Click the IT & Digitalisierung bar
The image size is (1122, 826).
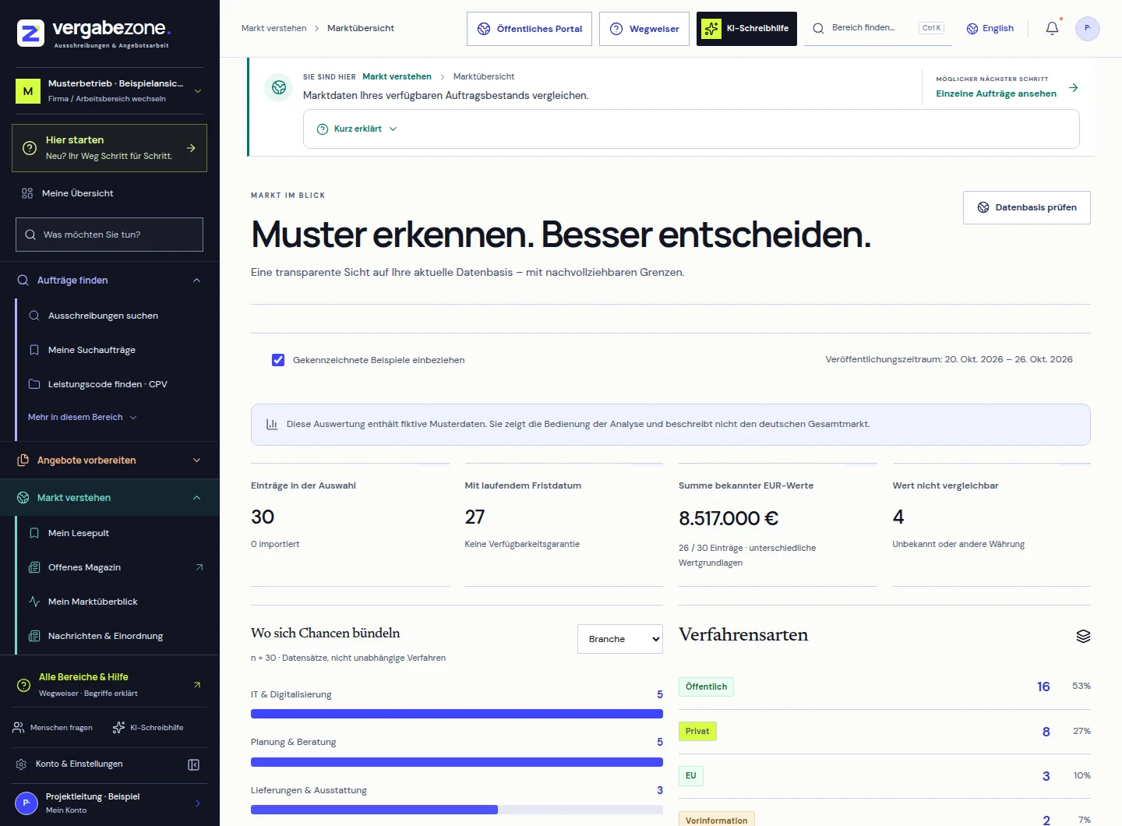point(457,713)
